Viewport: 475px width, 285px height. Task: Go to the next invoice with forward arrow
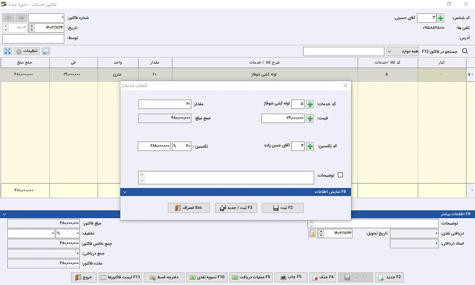[x=22, y=18]
